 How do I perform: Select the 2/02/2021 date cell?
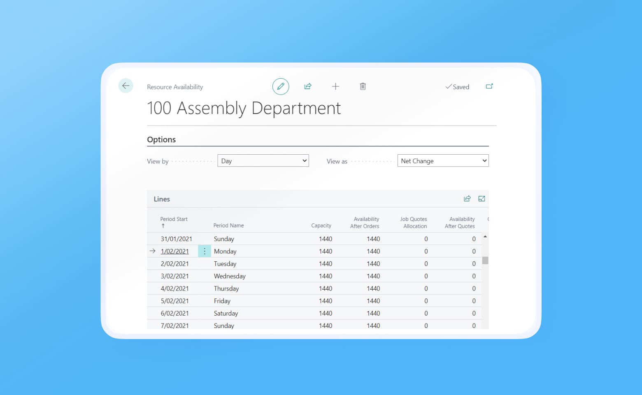point(174,264)
